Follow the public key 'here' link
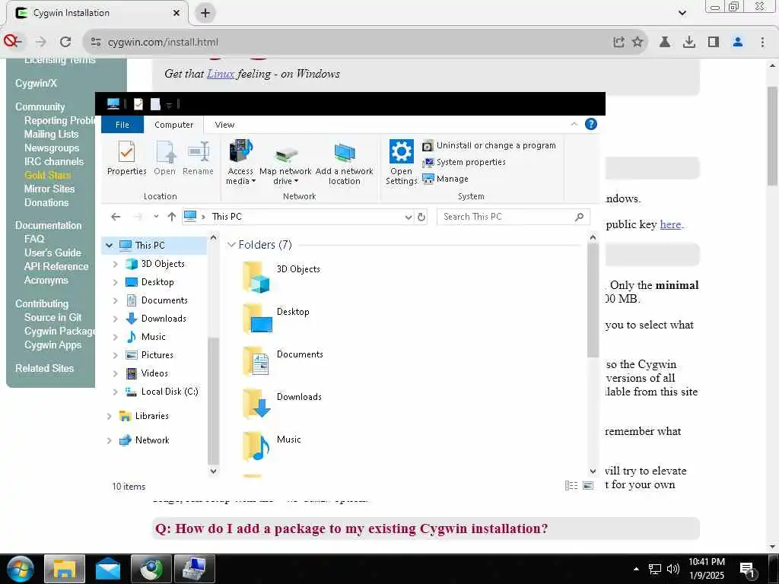The height and width of the screenshot is (584, 779). tap(670, 224)
